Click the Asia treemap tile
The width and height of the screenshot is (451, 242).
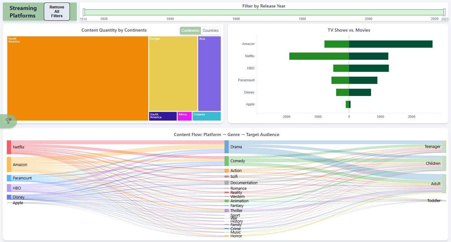pos(209,73)
